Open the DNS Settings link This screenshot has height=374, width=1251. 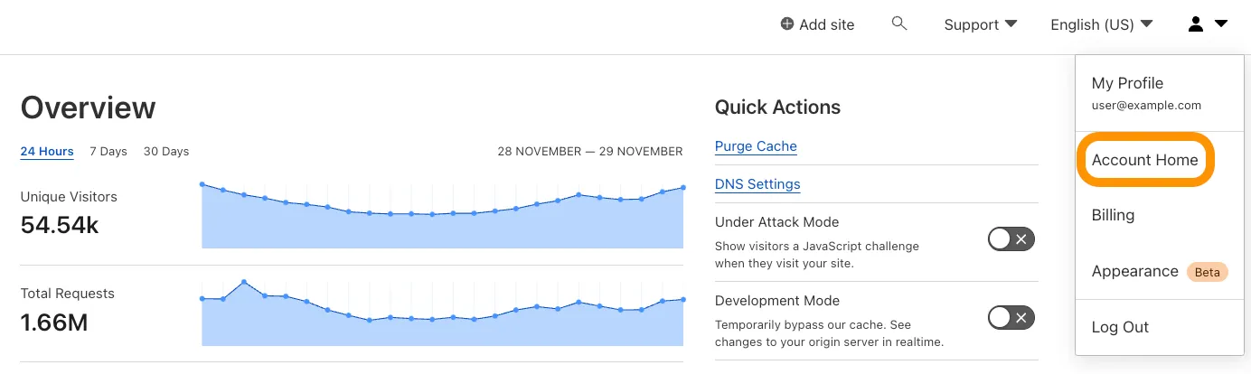tap(757, 184)
